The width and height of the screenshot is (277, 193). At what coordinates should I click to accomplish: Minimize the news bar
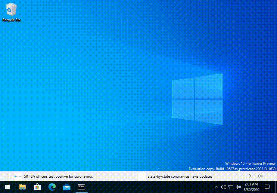click(x=272, y=176)
